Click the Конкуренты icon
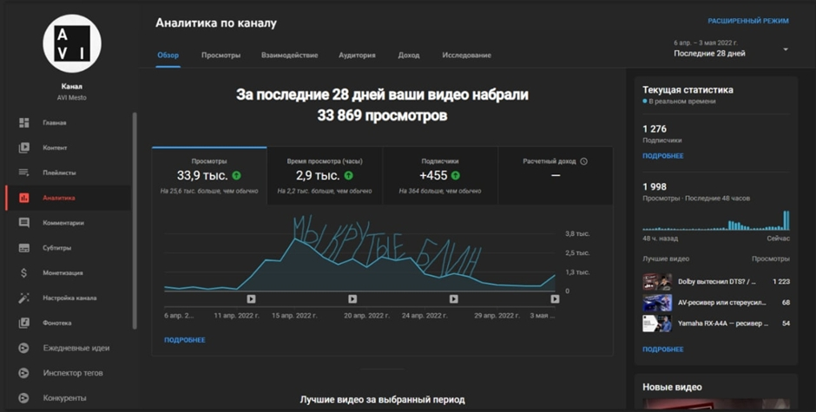The height and width of the screenshot is (412, 816). 24,398
